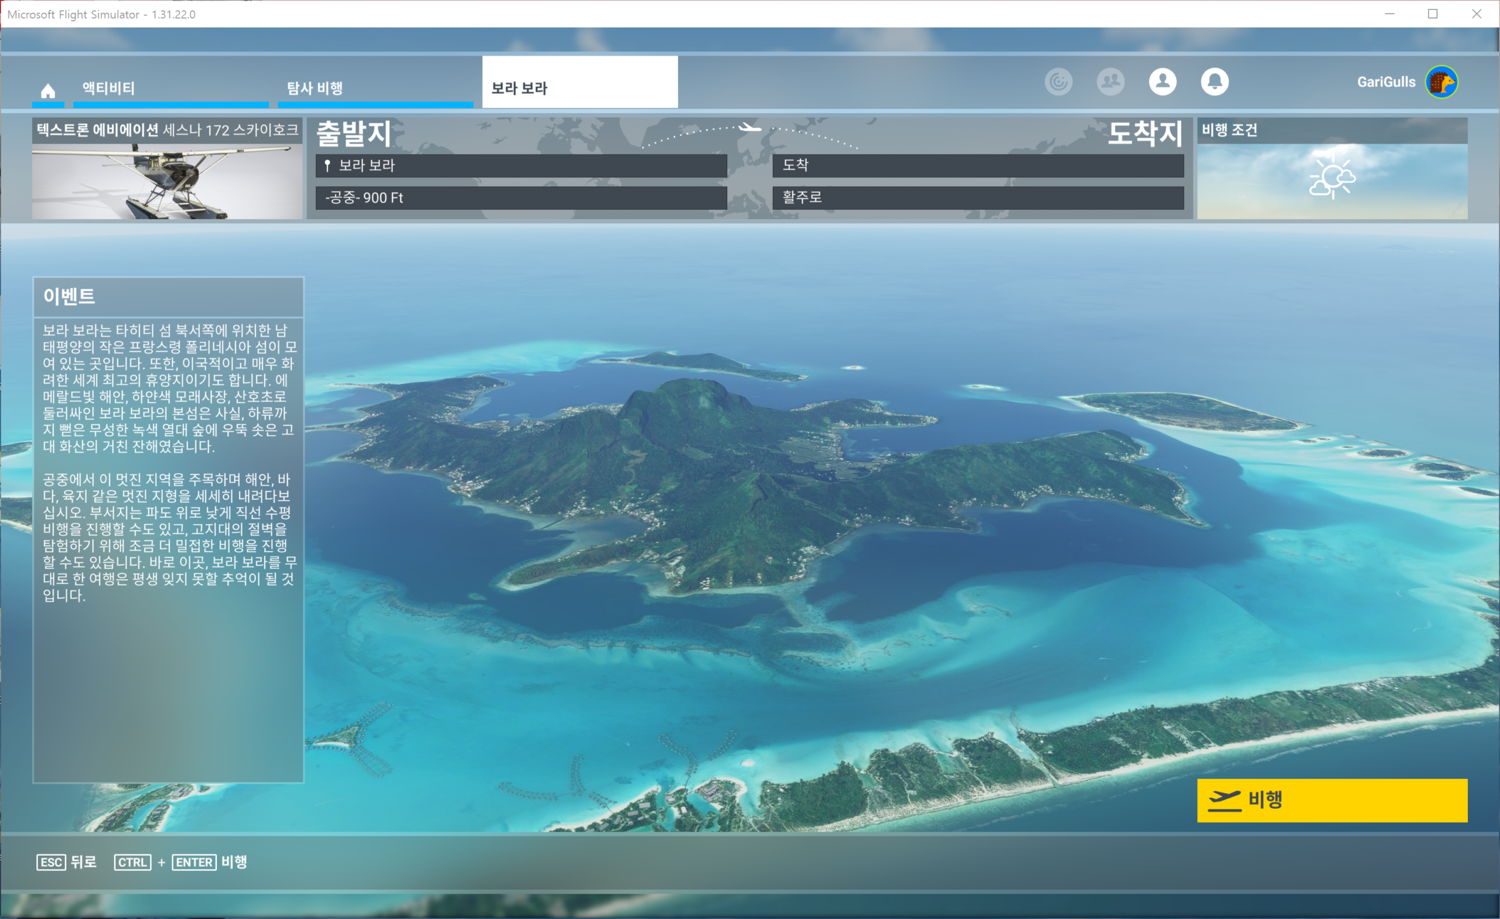Image resolution: width=1500 pixels, height=919 pixels.
Task: Click the GariGulls avatar picture
Action: click(x=1441, y=81)
